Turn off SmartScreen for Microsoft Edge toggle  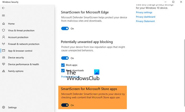pyautogui.click(x=65, y=28)
